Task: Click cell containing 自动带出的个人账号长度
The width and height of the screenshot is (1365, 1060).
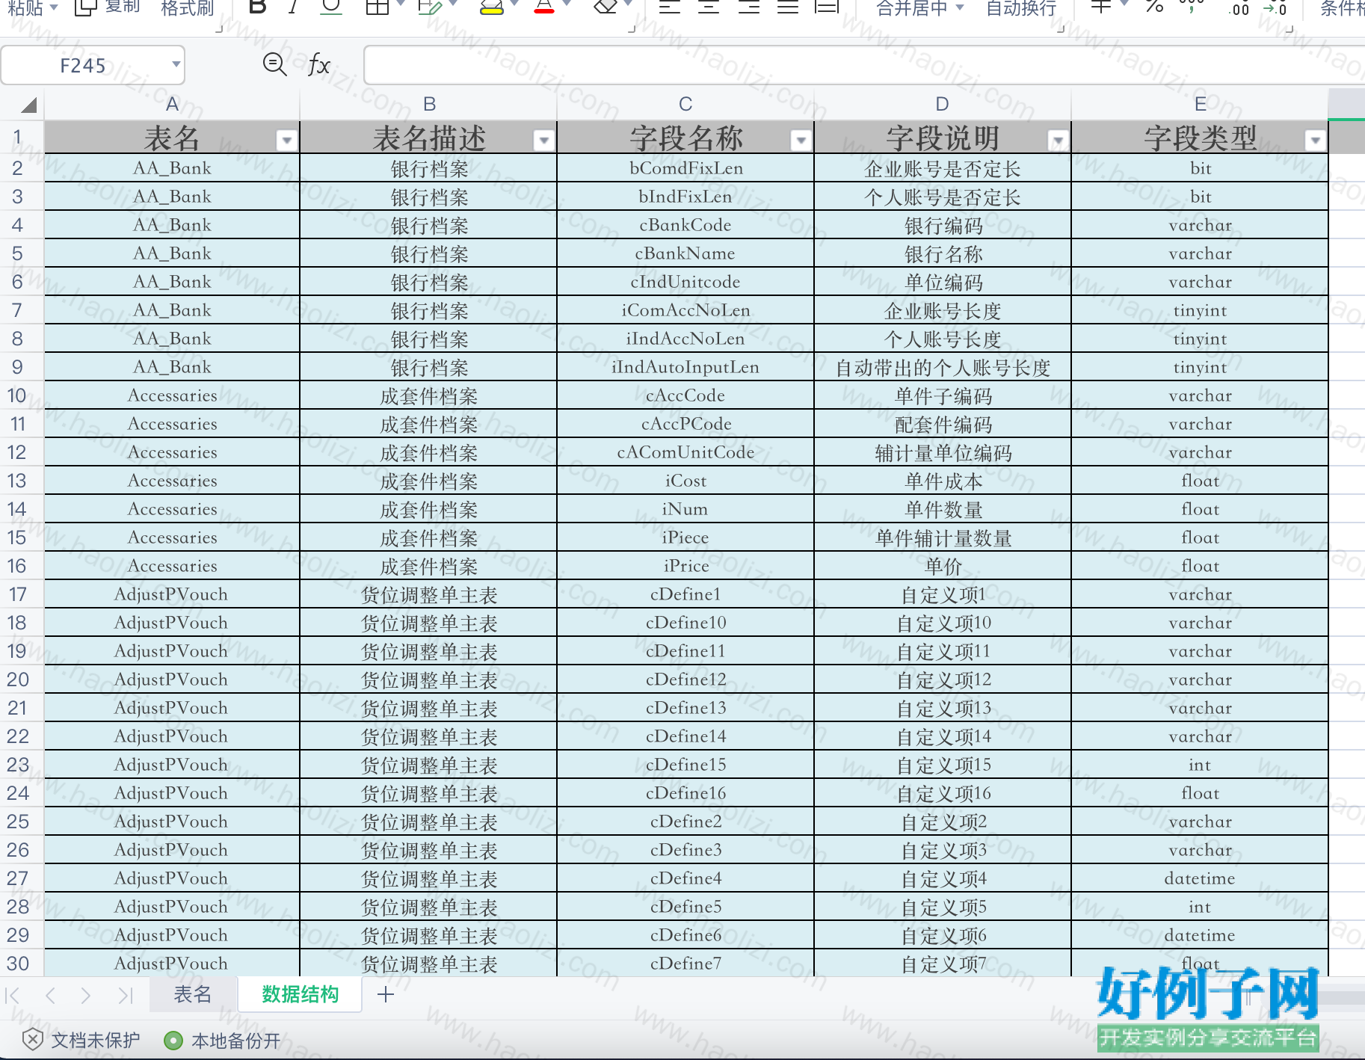Action: [x=943, y=367]
